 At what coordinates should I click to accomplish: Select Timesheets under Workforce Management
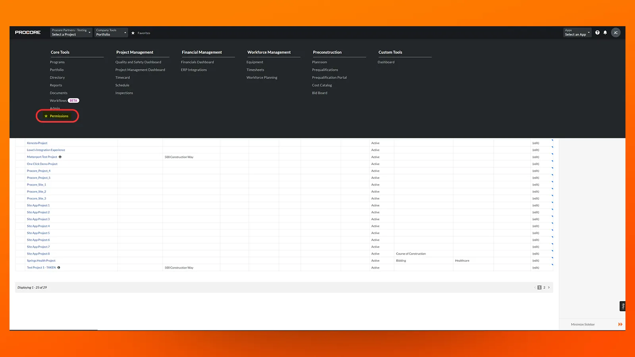[x=255, y=69]
